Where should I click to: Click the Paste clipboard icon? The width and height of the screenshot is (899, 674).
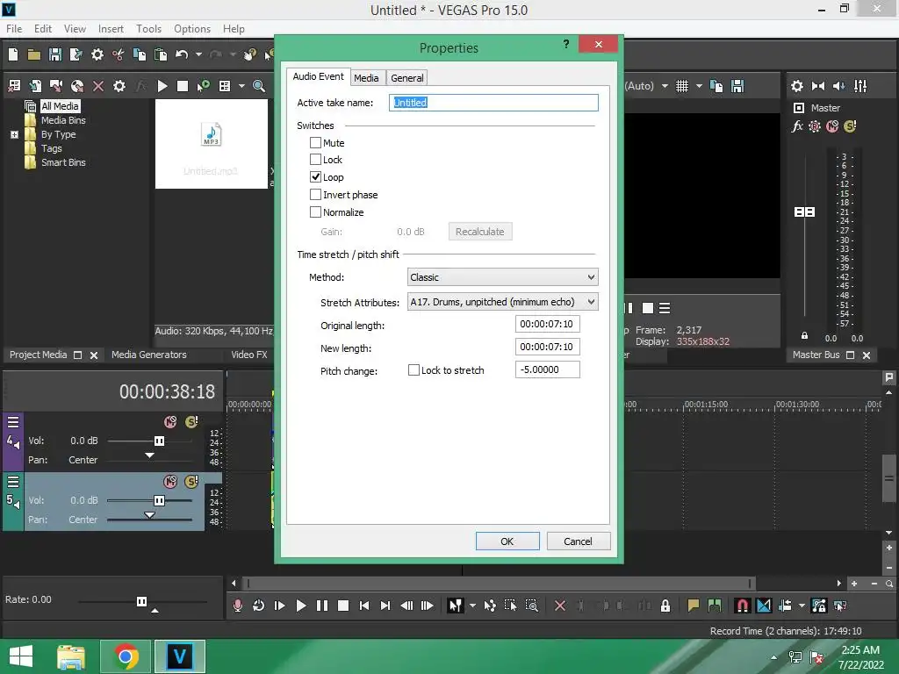coord(161,54)
